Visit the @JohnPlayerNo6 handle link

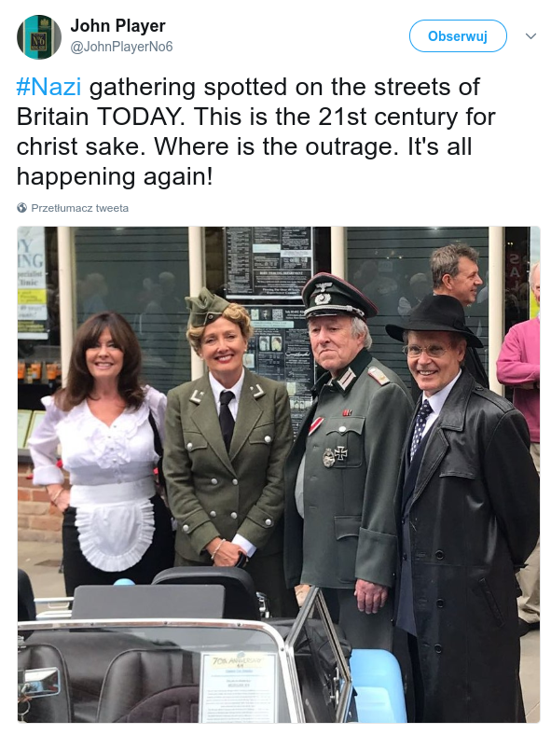click(121, 47)
